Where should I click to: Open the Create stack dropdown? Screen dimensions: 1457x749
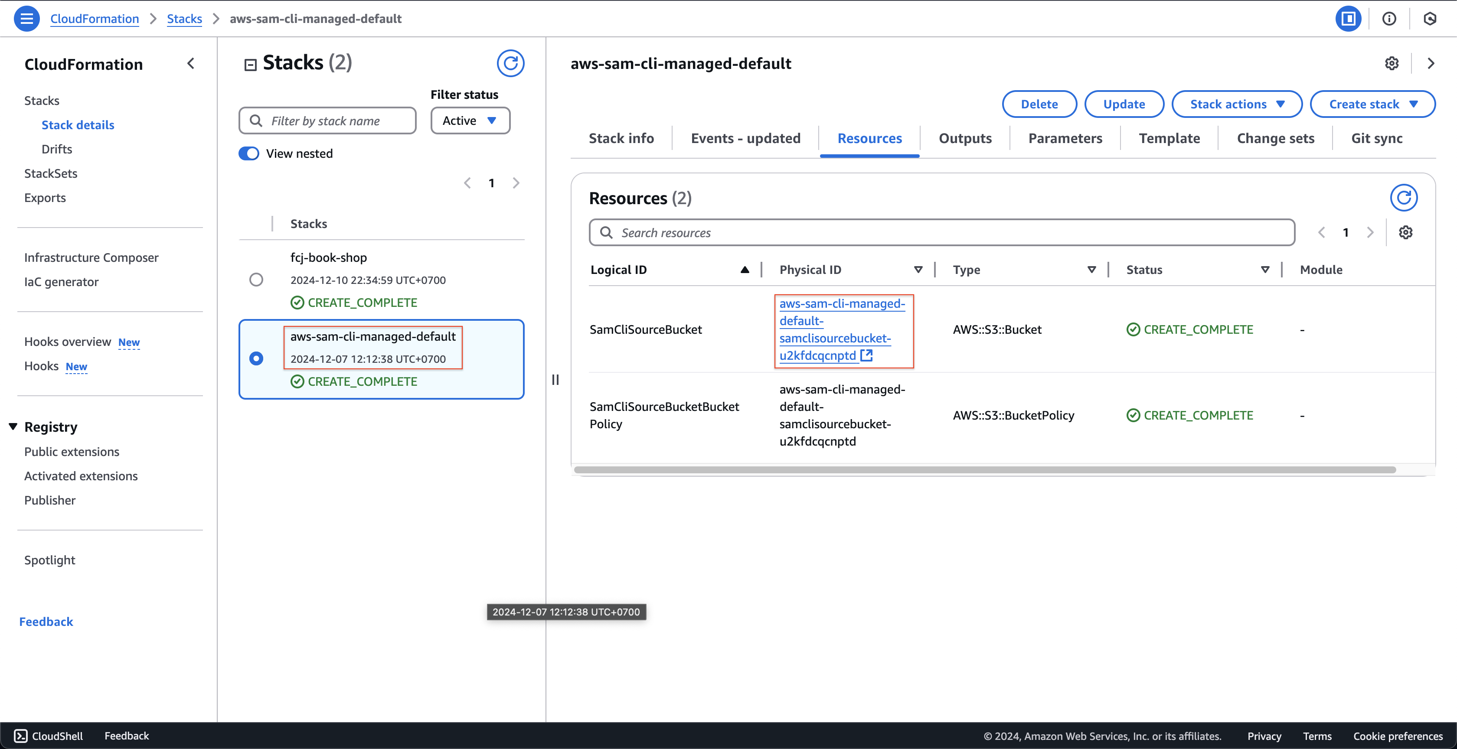[1372, 104]
